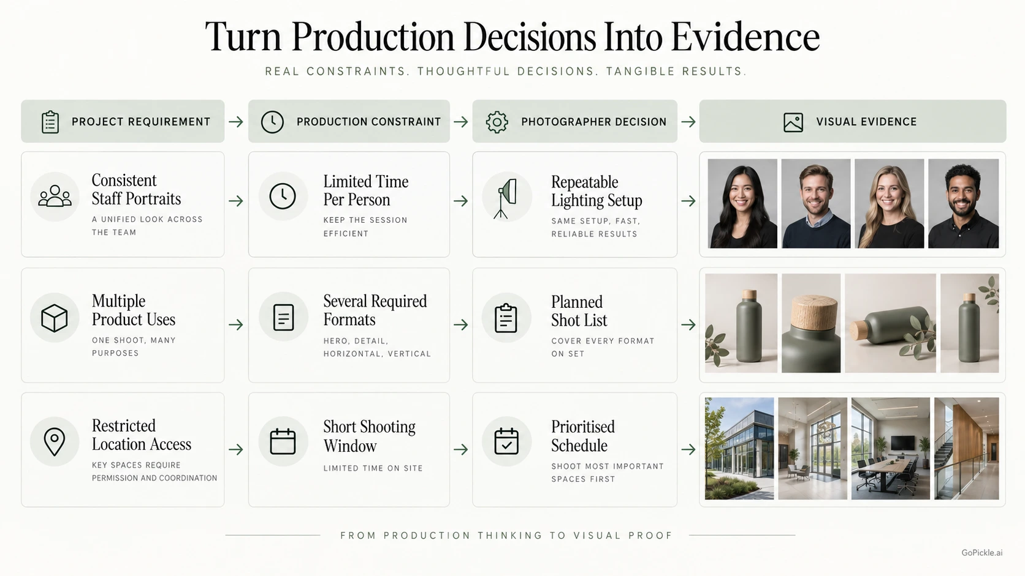Click the document icon in Several Required Formats card

click(x=283, y=318)
